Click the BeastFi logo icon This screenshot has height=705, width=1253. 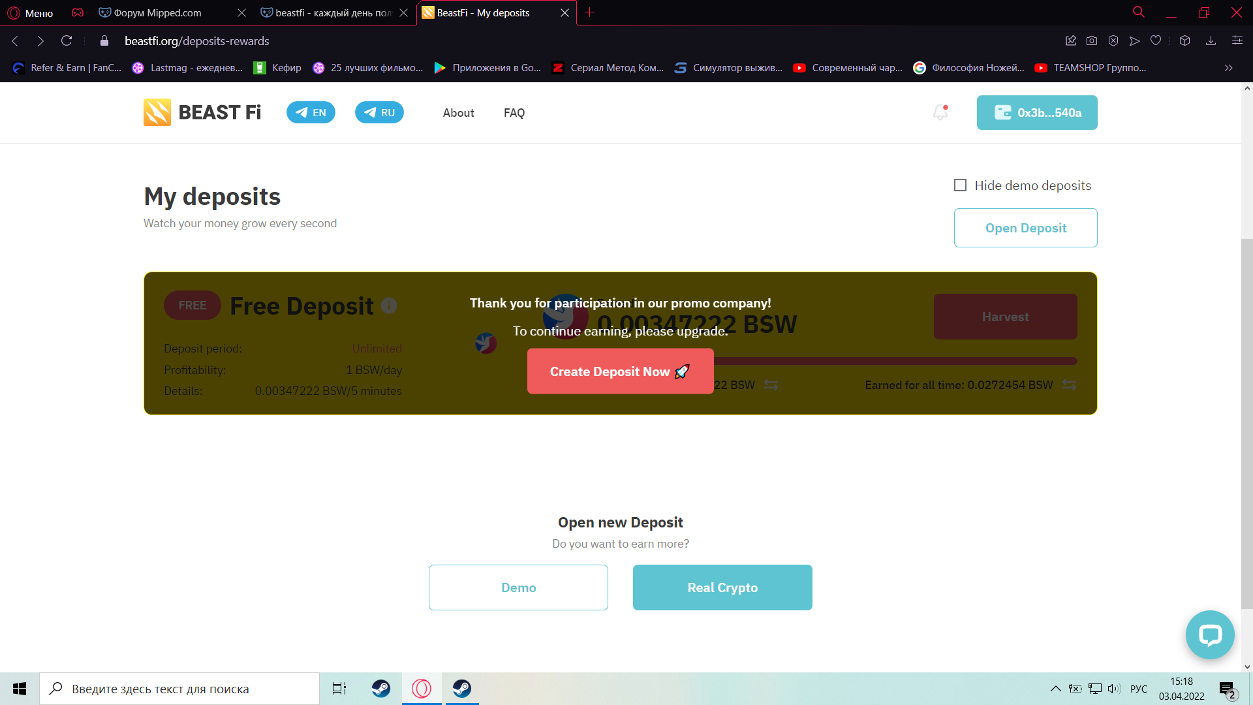[x=157, y=112]
